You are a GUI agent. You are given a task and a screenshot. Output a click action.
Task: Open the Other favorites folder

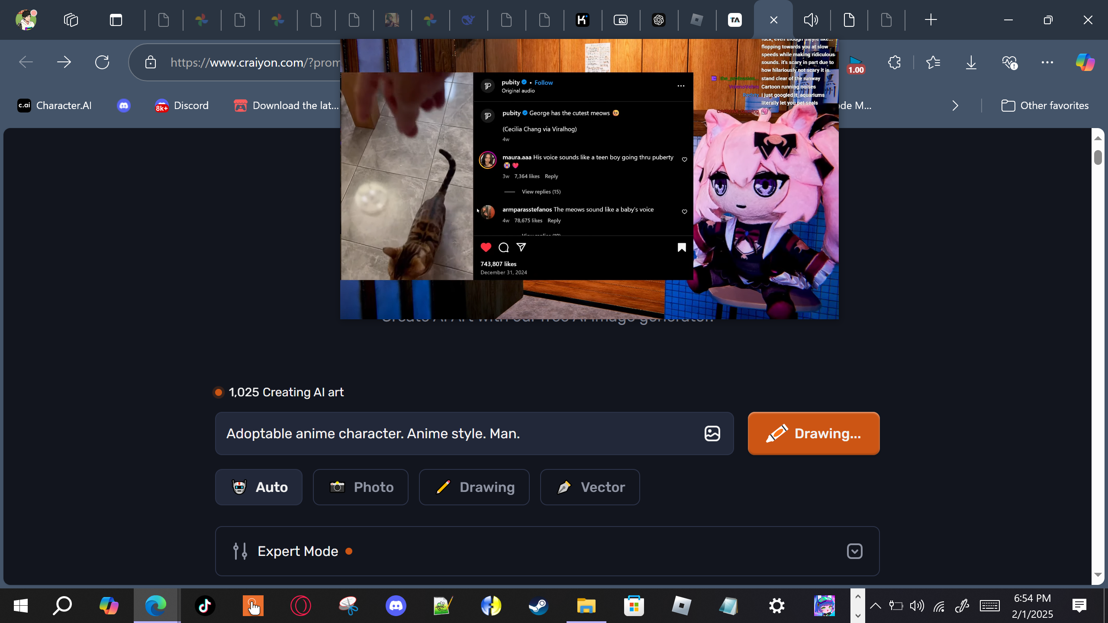[x=1045, y=106]
